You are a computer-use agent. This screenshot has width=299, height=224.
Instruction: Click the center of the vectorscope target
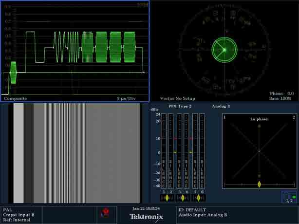coord(224,49)
